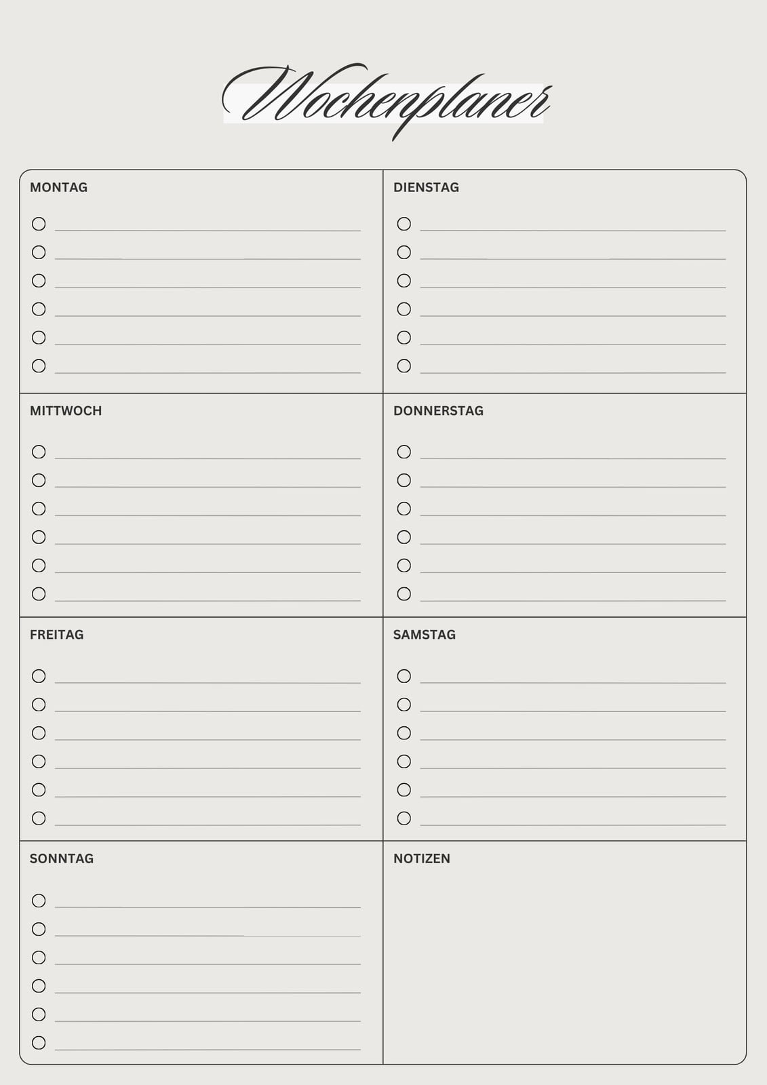Screen dimensions: 767x1085
Task: Tick the first circle under DIENSTAG
Action: [404, 224]
